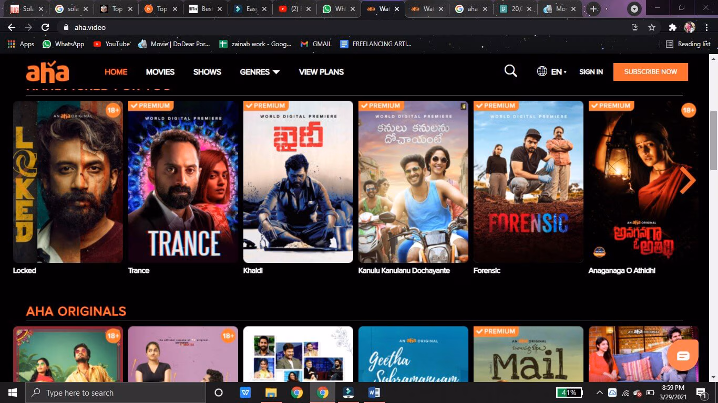Open the SHOWS menu item
Viewport: 718px width, 403px height.
[x=207, y=72]
